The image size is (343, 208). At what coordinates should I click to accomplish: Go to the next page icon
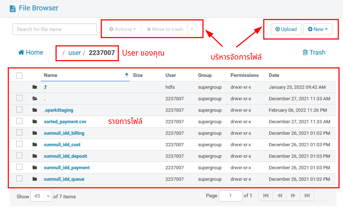click(x=293, y=195)
